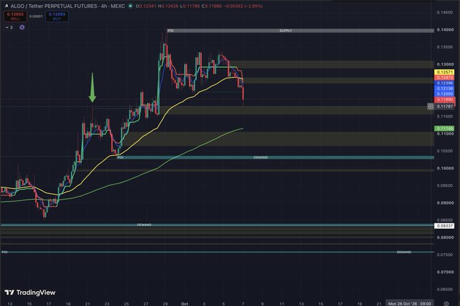Select the POI label on supply zone

pos(170,30)
